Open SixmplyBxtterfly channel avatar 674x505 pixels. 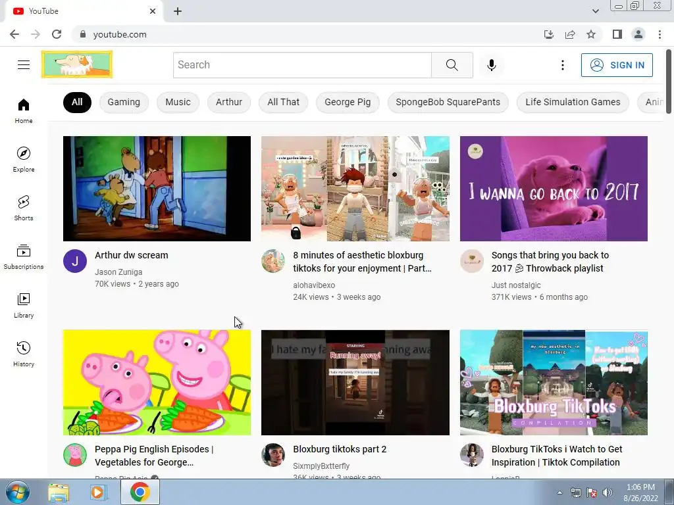273,455
